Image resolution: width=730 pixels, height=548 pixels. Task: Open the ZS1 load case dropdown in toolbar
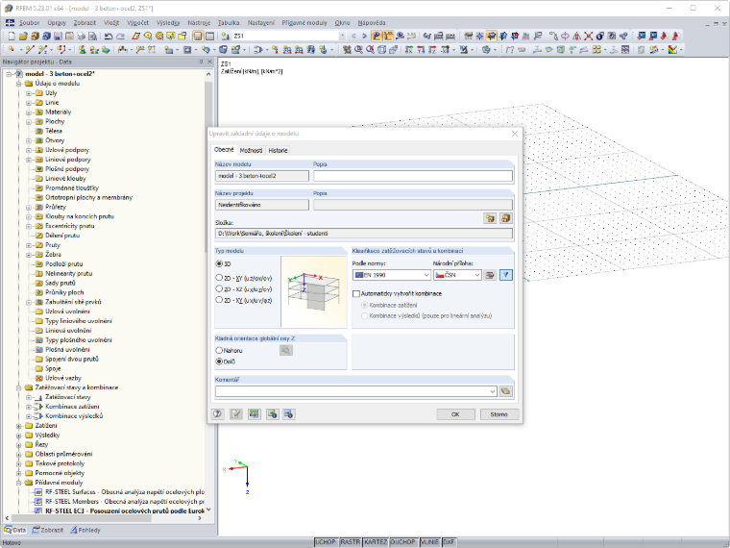(x=342, y=36)
